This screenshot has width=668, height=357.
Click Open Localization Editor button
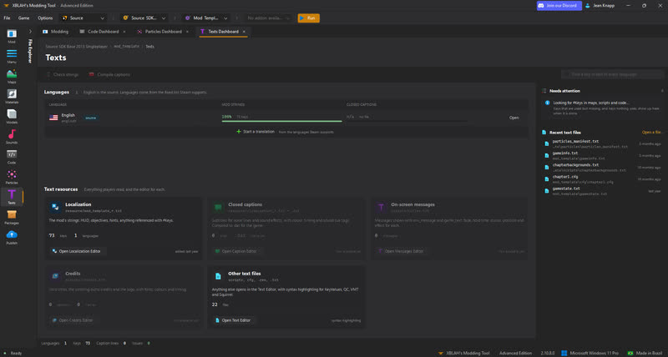point(77,251)
